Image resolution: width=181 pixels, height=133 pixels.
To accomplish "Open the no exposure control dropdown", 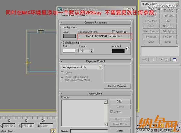I will [100, 67].
